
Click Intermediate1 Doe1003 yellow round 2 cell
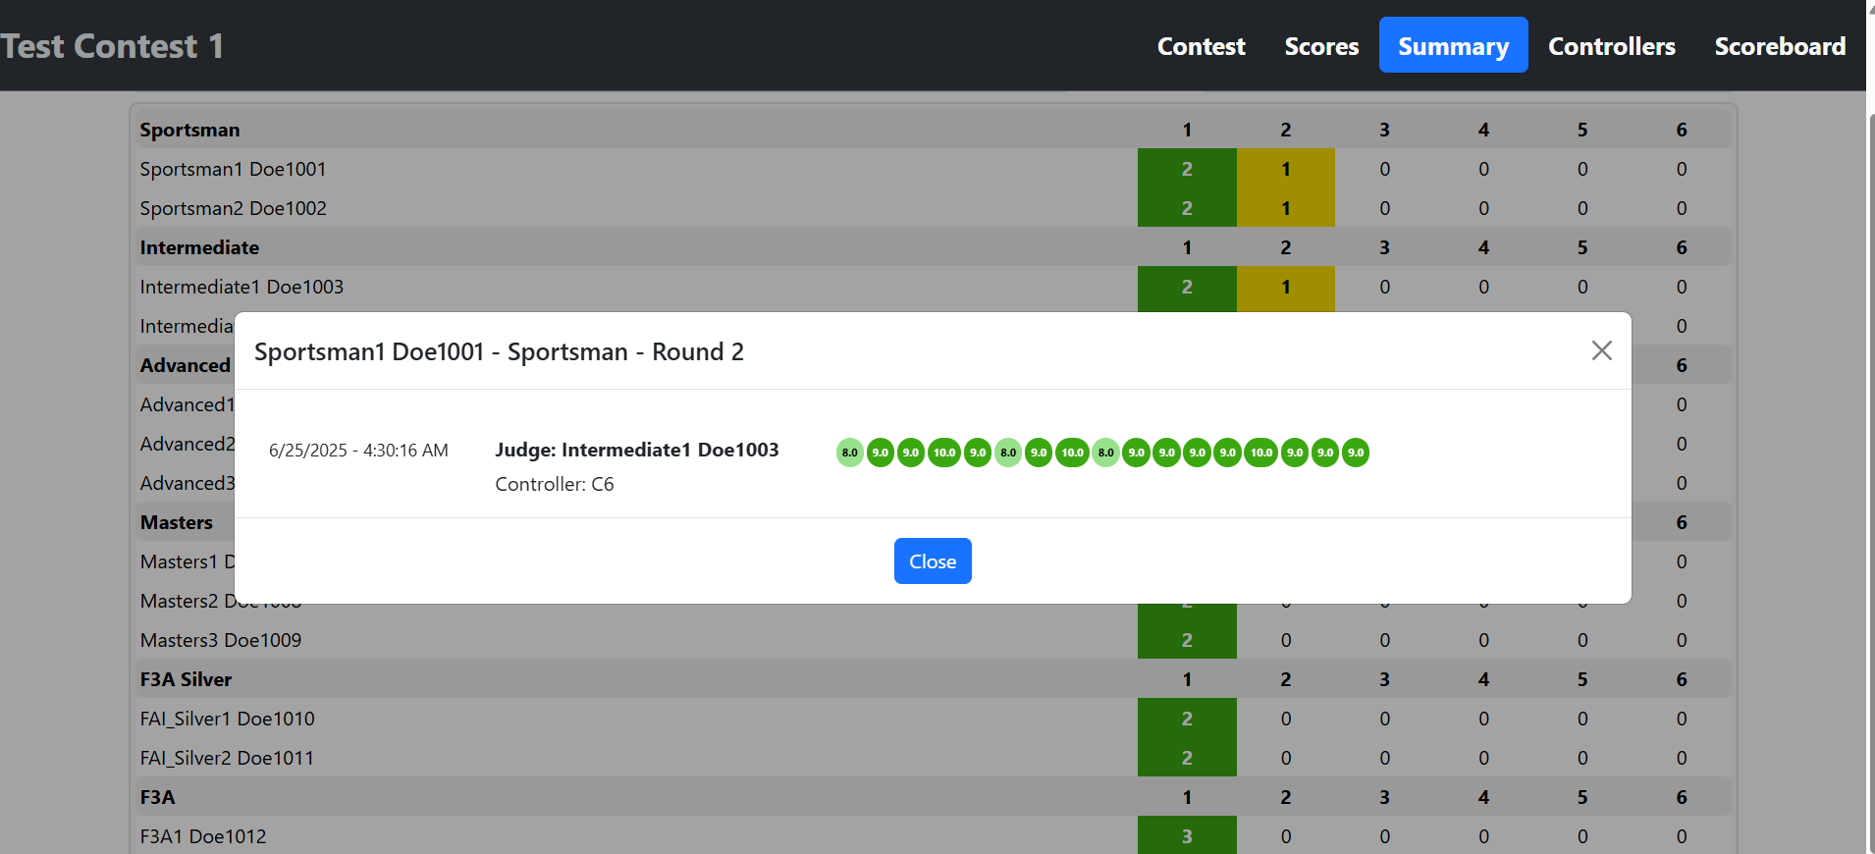pyautogui.click(x=1285, y=287)
